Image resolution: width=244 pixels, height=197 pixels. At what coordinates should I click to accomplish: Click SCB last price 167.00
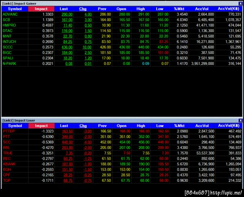click(67, 20)
